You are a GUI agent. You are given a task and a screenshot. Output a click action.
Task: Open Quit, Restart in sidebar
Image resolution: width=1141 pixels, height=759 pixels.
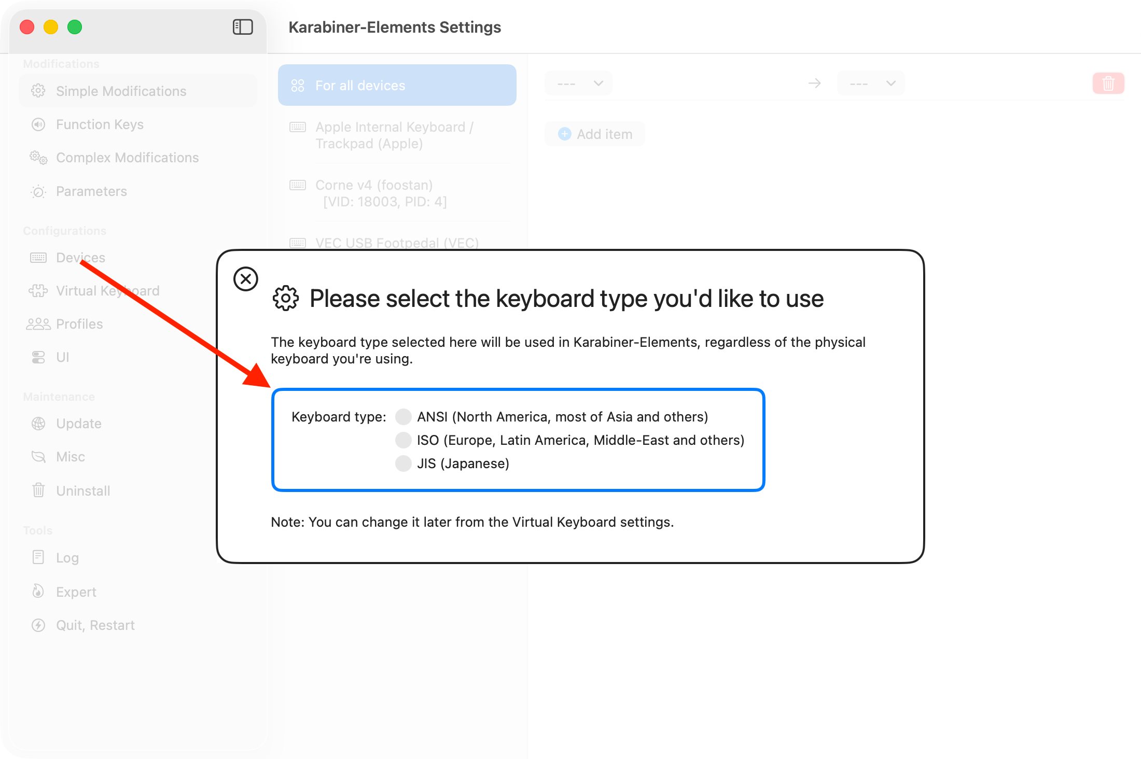(x=95, y=625)
